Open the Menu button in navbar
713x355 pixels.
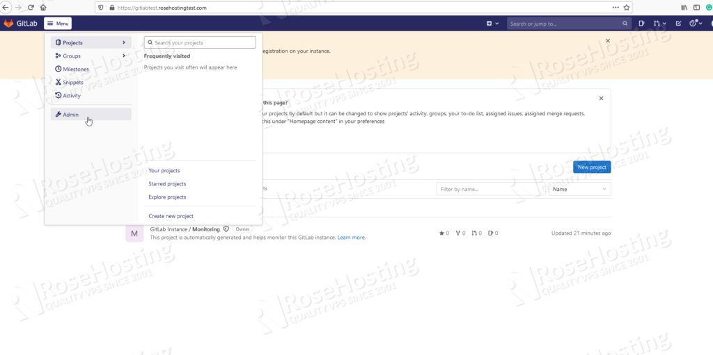[58, 23]
